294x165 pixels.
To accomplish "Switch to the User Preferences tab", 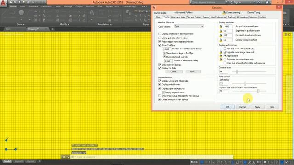I will click(x=218, y=17).
